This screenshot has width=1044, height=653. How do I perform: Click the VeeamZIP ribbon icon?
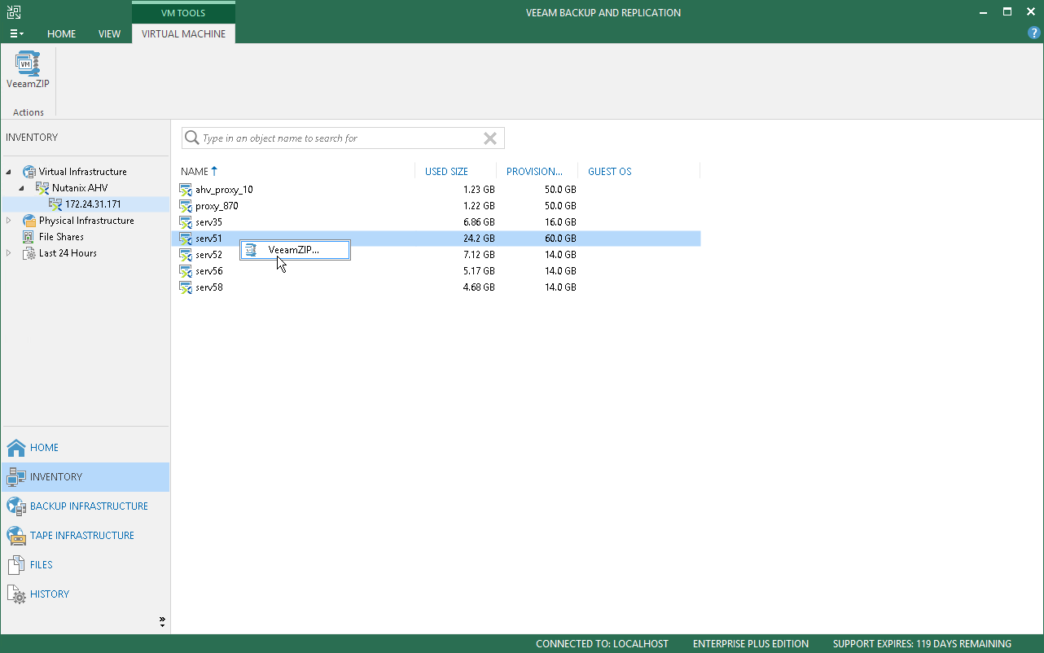28,64
